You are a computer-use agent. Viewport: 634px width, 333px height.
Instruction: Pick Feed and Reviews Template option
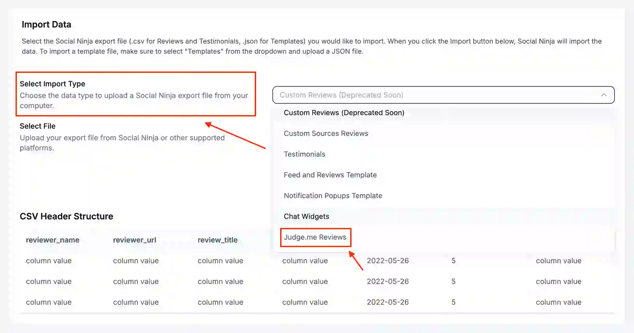pos(330,175)
